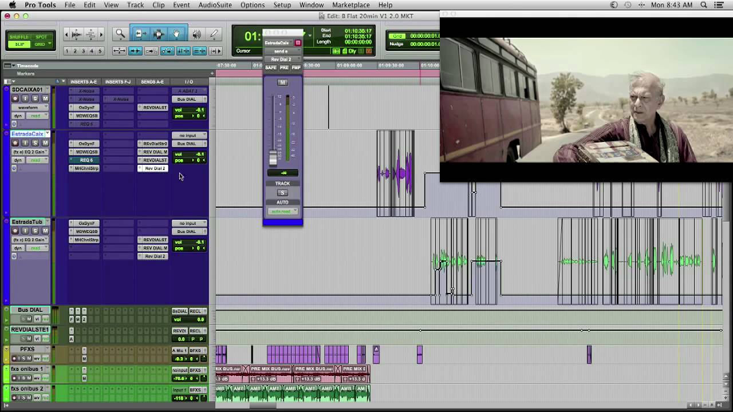Enable Slip edit mode
This screenshot has width=733, height=412.
click(x=19, y=44)
